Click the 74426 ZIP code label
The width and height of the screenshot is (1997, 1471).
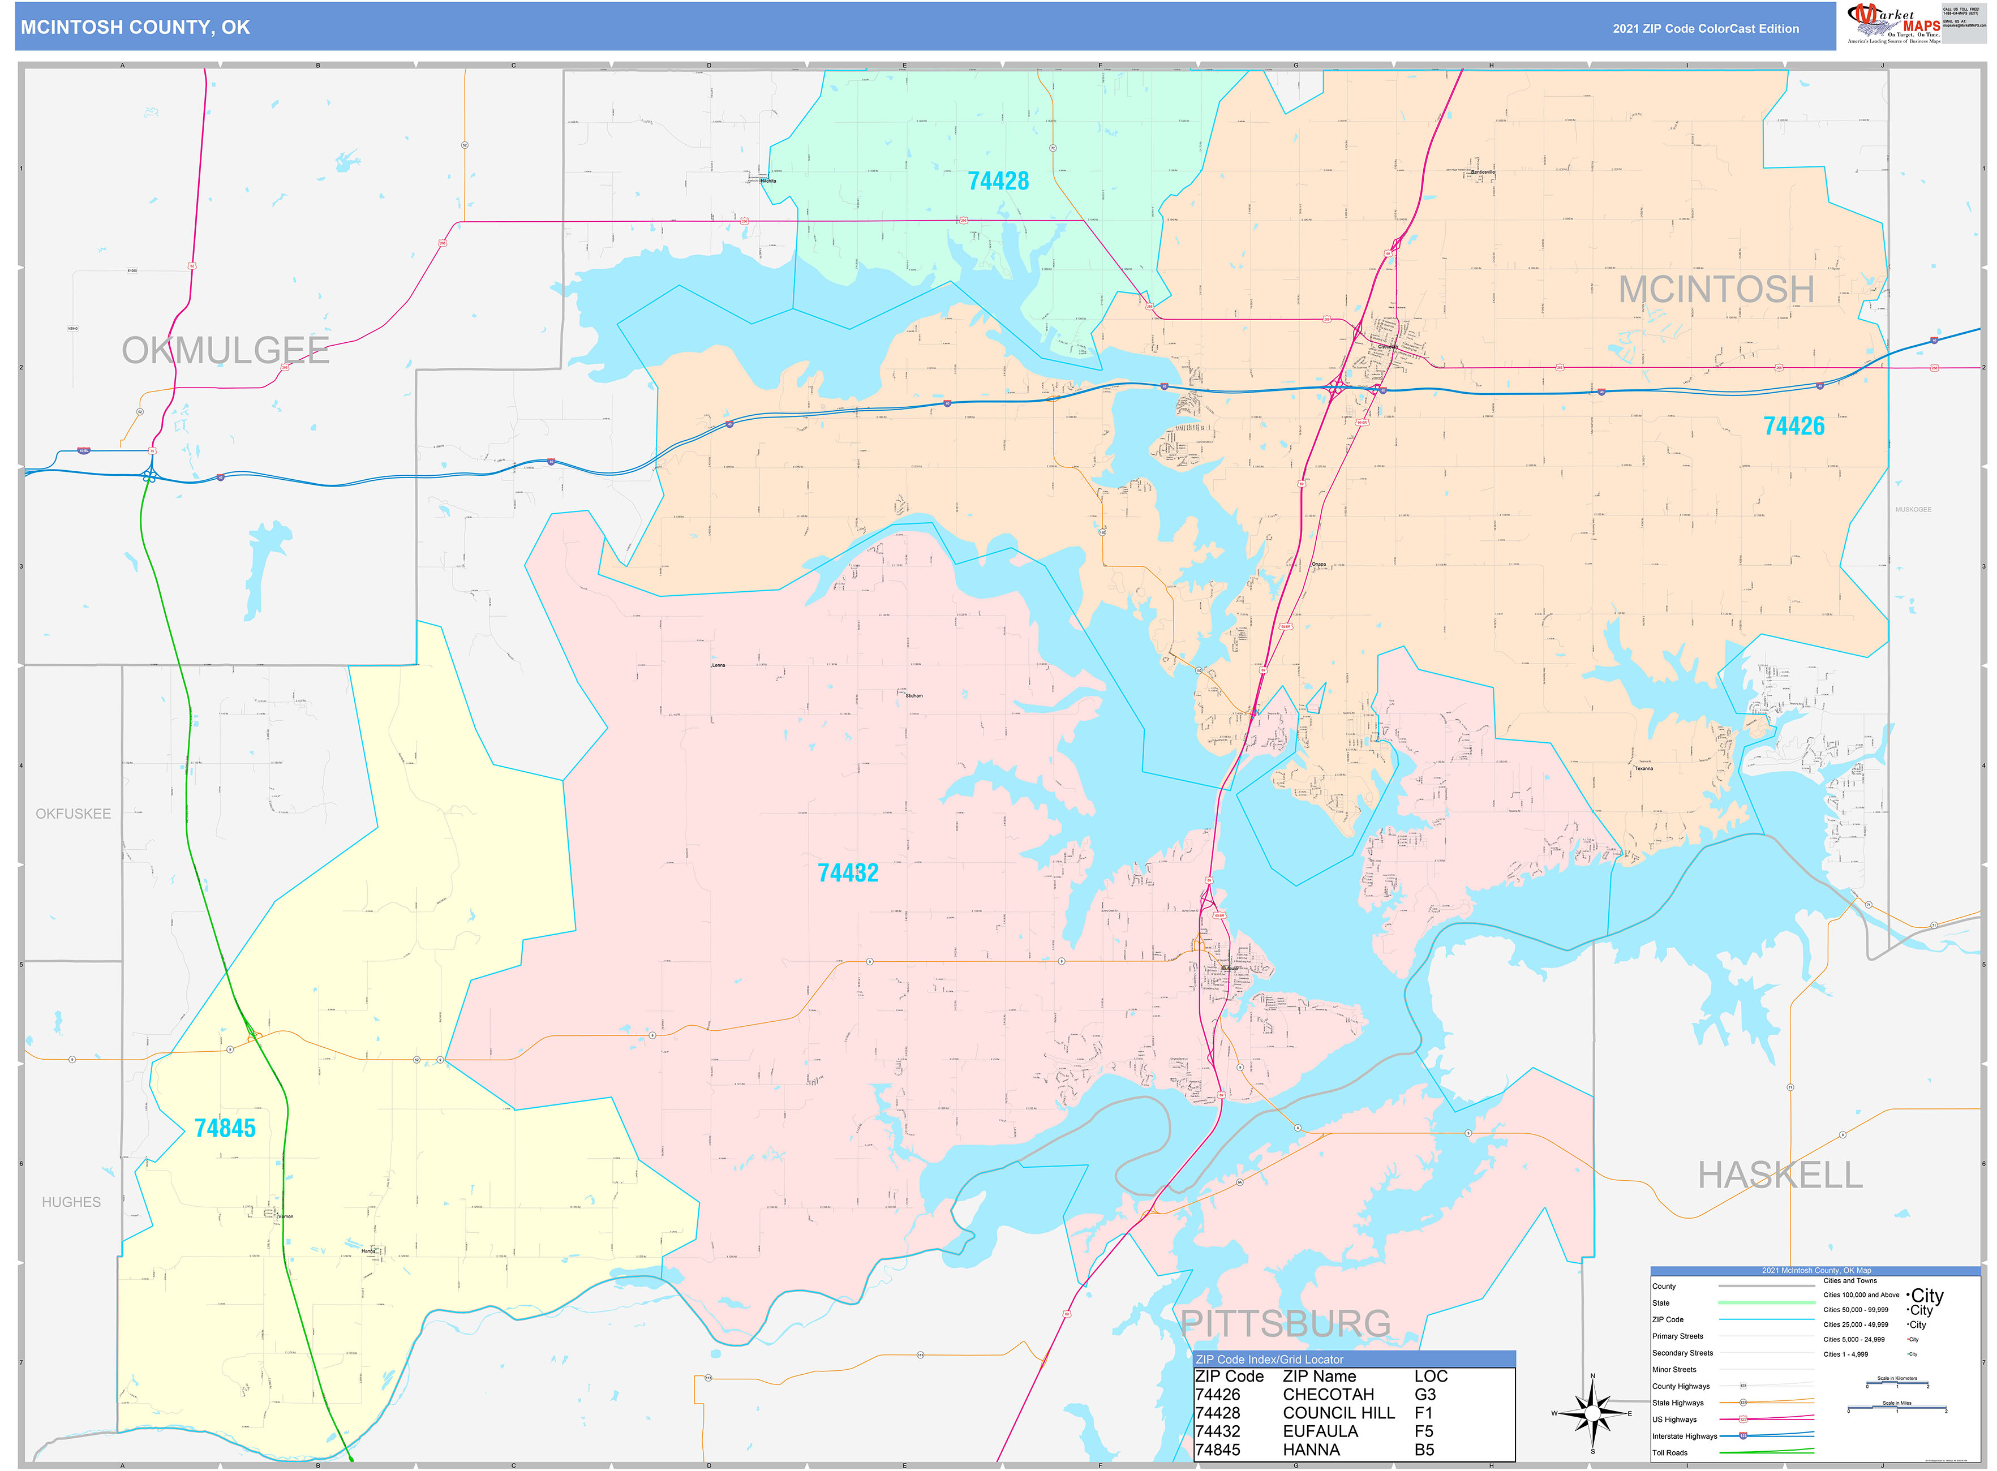pyautogui.click(x=1793, y=425)
